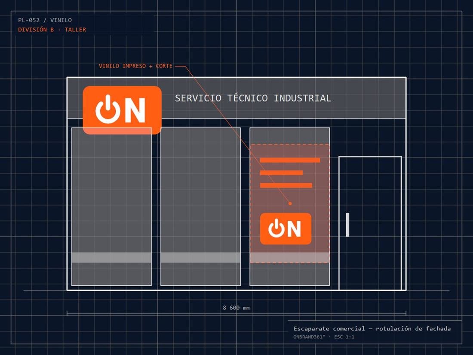Click the door handle on the entrance door
This screenshot has width=473, height=355.
tap(347, 225)
